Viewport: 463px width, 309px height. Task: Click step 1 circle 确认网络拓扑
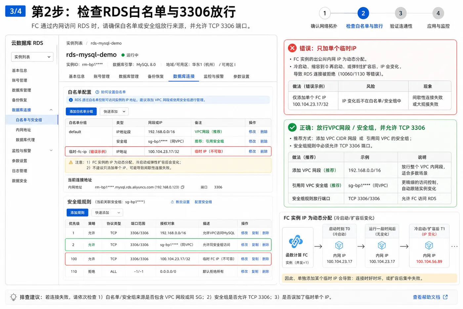[325, 13]
